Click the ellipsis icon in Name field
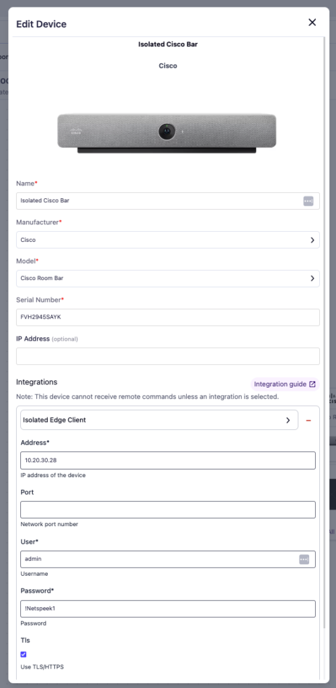Screen dimensions: 336x688 pyautogui.click(x=308, y=201)
